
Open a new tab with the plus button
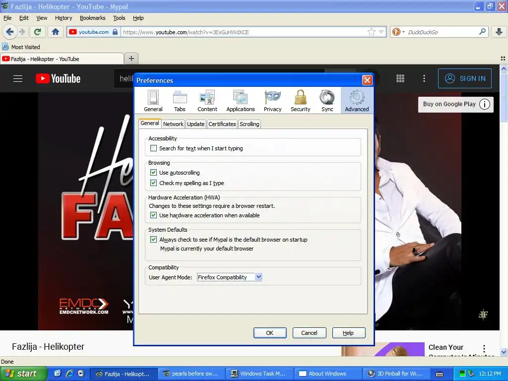131,59
